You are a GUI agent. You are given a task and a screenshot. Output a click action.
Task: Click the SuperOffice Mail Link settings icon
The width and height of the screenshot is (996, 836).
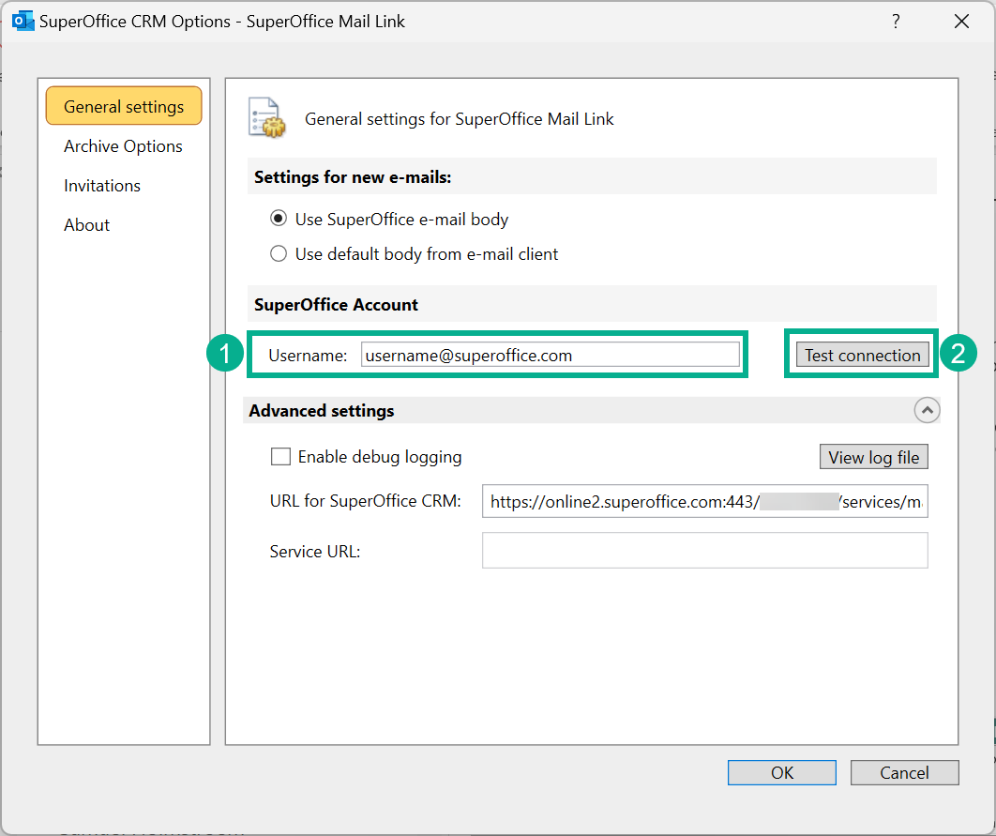[266, 114]
